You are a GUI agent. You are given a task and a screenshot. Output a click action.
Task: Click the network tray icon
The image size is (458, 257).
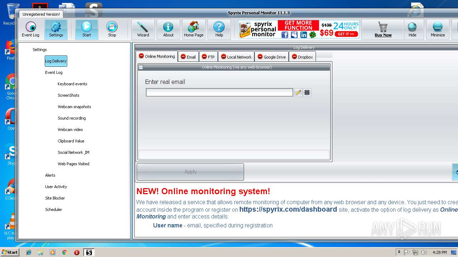pyautogui.click(x=415, y=252)
